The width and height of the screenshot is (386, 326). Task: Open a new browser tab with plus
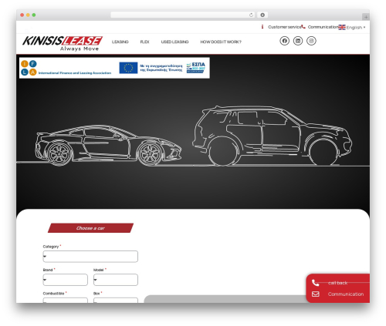[x=366, y=17]
